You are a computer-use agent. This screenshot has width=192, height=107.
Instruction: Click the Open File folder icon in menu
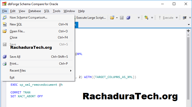point(5,31)
